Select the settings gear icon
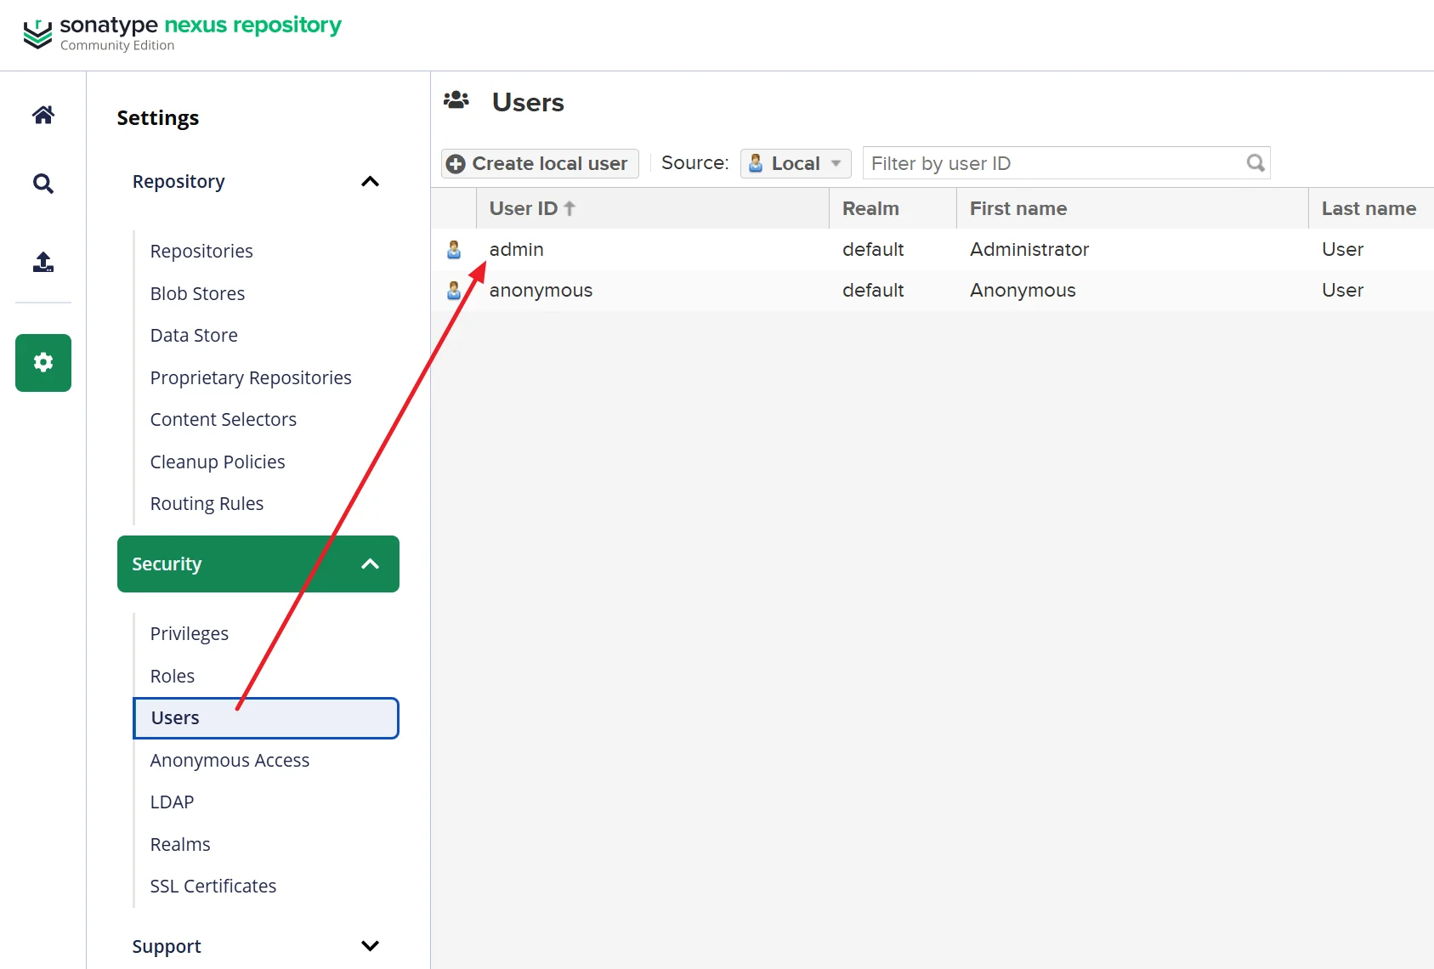The height and width of the screenshot is (969, 1434). point(43,363)
